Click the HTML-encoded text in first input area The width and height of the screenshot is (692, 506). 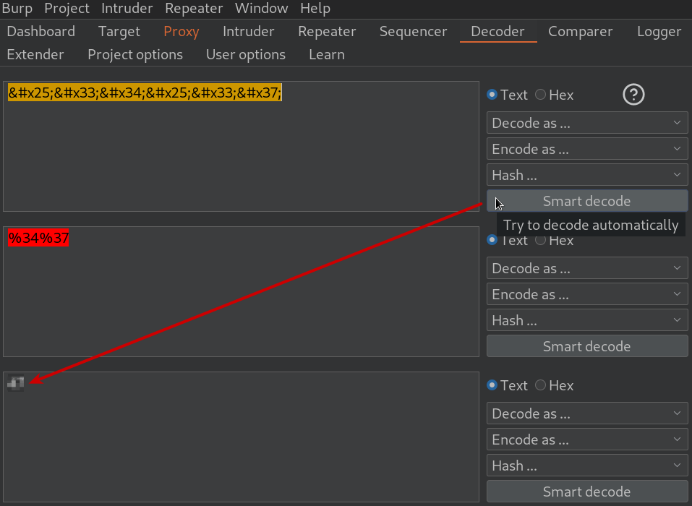(145, 93)
